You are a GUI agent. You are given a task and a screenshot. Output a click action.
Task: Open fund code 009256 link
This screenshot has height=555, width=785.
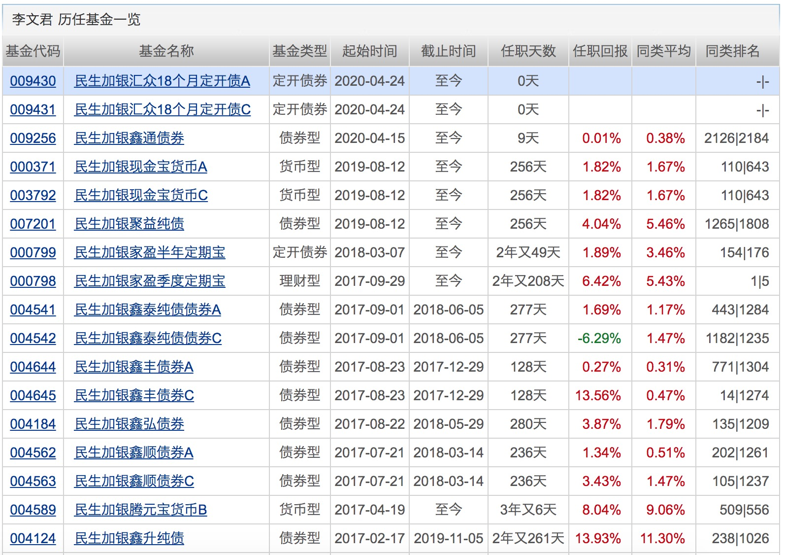[33, 138]
